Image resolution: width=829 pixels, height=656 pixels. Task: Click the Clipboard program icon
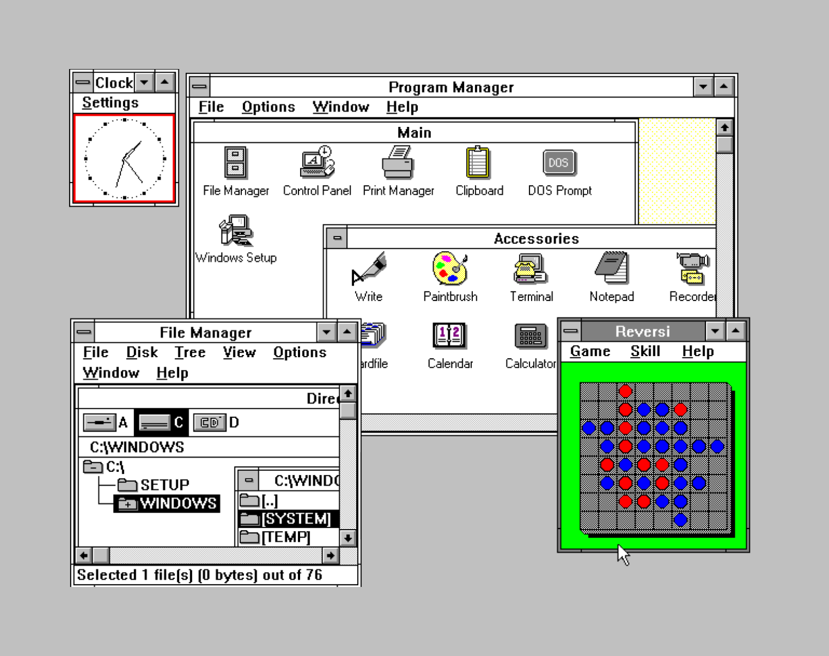(x=478, y=163)
